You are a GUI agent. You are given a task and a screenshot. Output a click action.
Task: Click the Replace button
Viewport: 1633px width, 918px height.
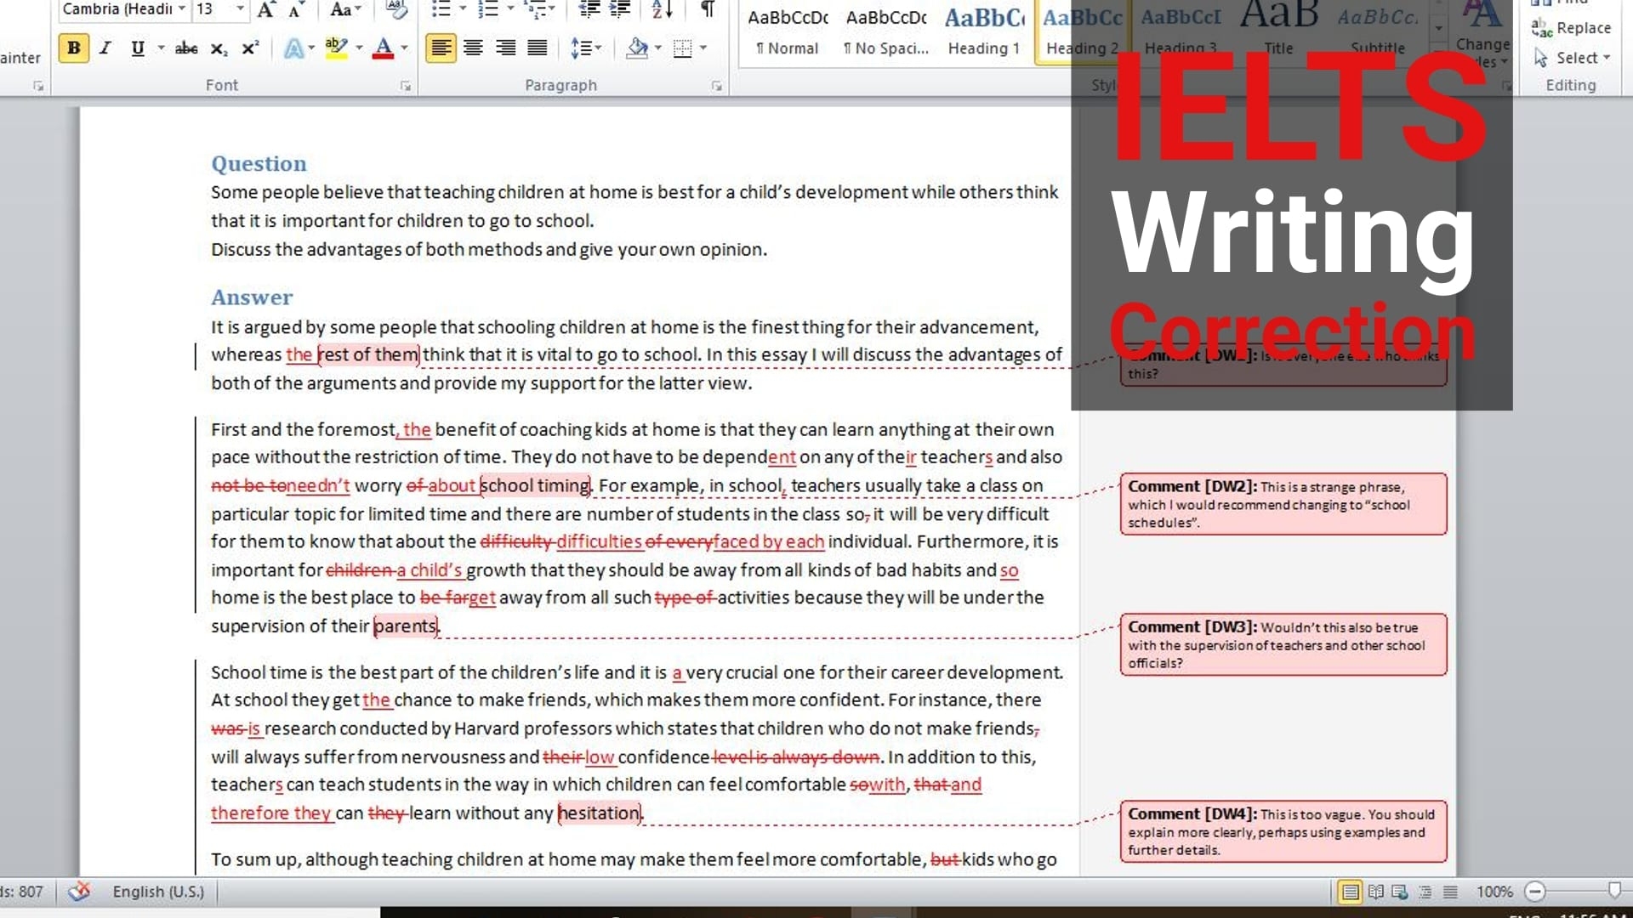coord(1572,28)
